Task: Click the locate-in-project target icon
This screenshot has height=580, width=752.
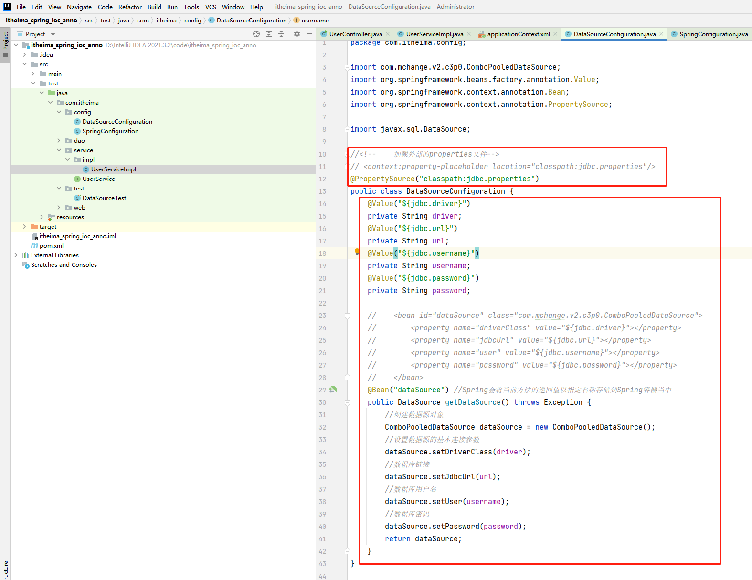Action: tap(256, 34)
